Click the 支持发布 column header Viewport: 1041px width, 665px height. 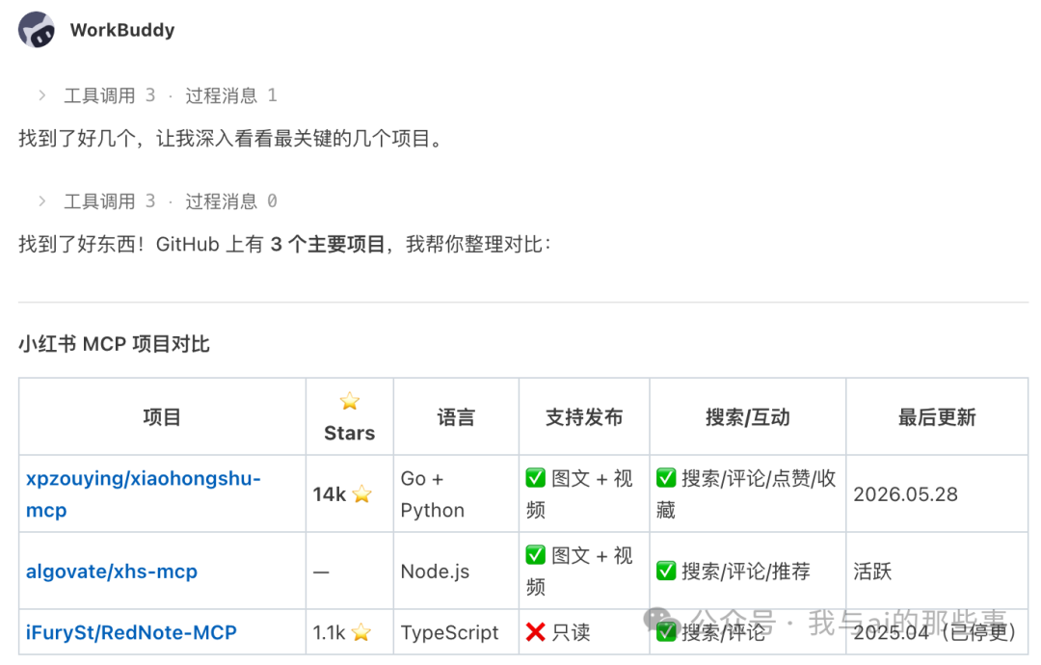click(584, 417)
